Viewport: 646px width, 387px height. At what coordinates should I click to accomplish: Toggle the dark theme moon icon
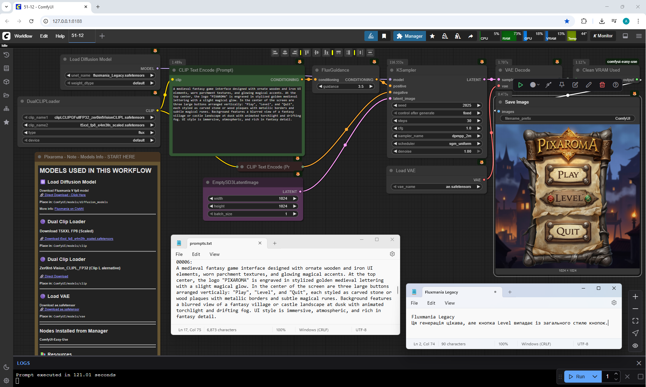point(6,367)
